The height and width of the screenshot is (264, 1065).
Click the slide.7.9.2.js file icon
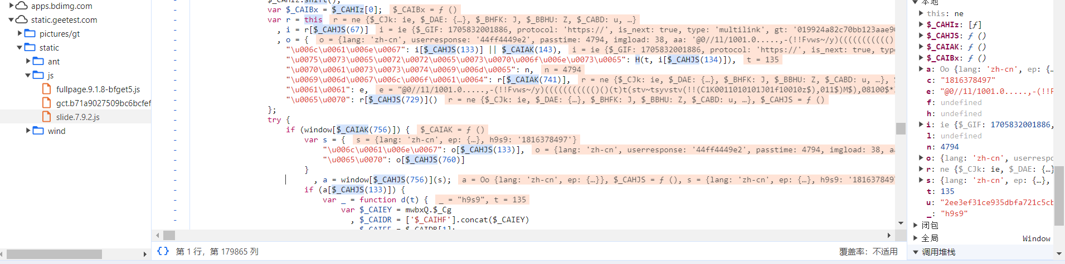(x=47, y=117)
